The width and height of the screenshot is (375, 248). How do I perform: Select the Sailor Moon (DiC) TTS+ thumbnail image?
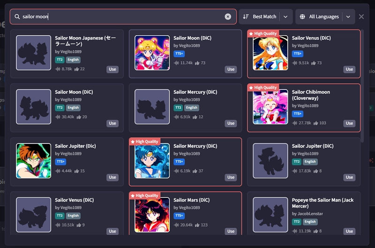(x=152, y=53)
